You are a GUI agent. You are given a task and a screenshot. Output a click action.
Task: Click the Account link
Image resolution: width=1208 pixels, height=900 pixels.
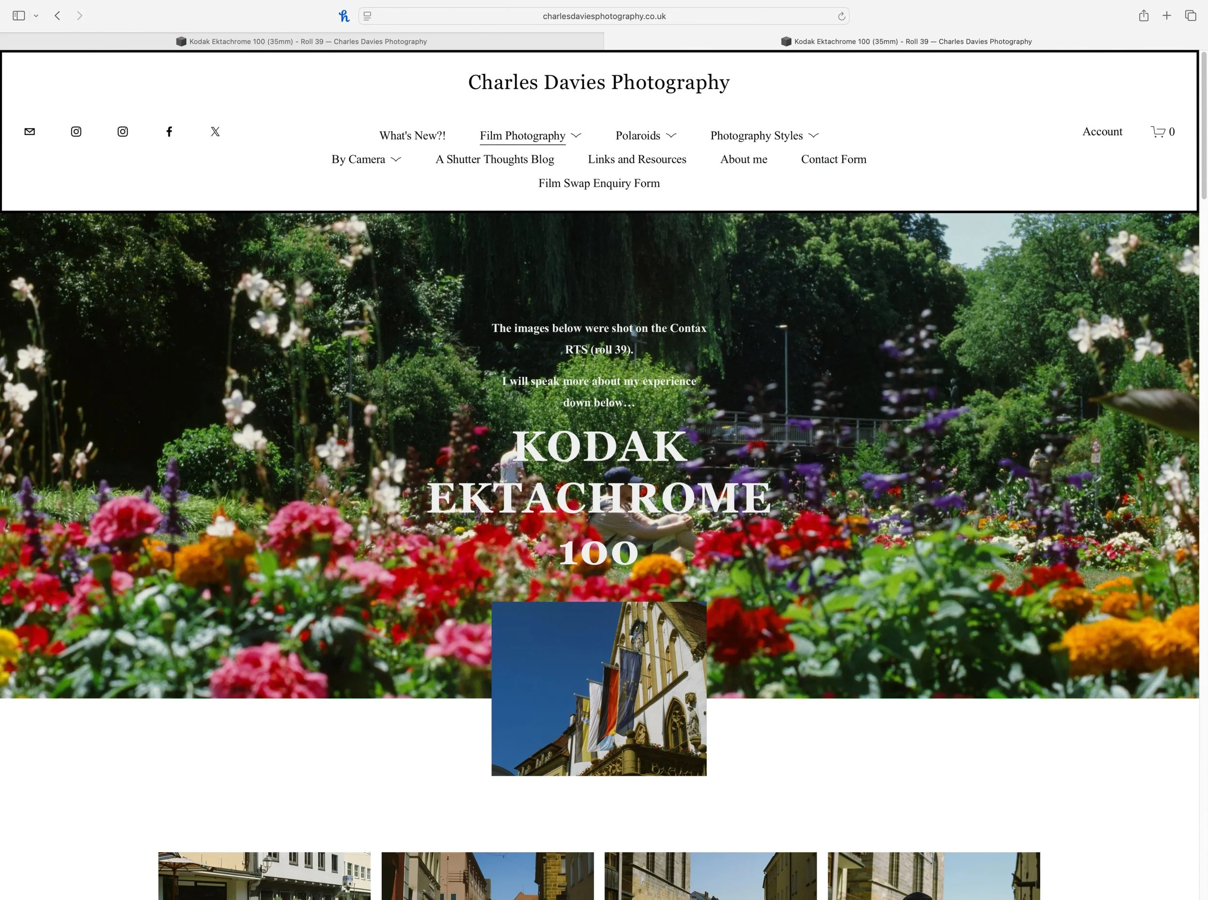tap(1102, 131)
